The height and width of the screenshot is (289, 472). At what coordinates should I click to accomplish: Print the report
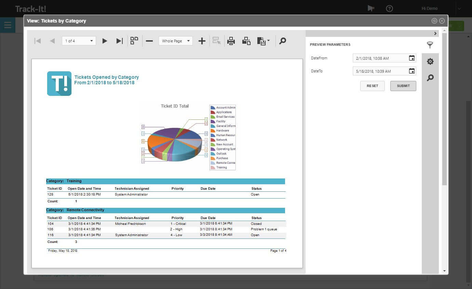[231, 41]
